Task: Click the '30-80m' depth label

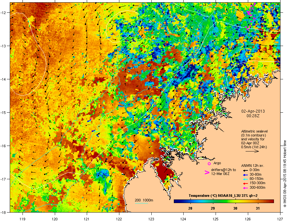Action: coord(255,174)
